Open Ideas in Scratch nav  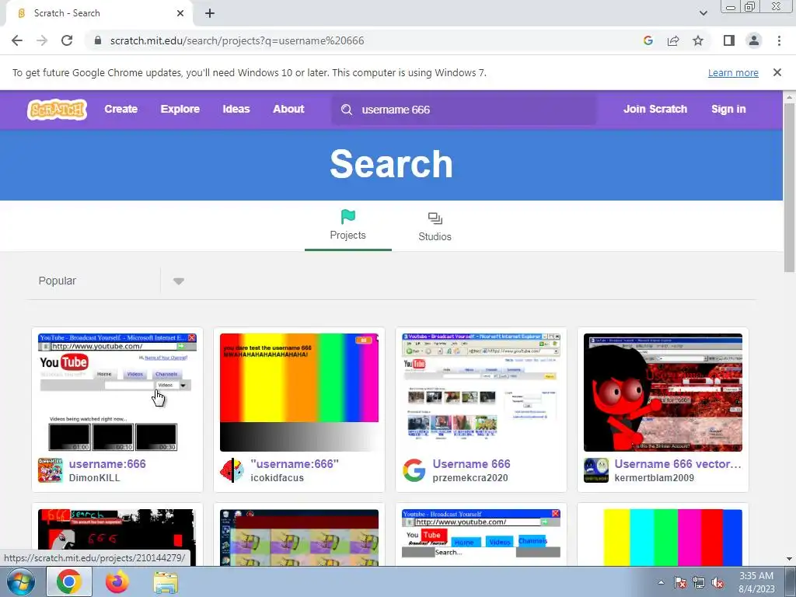click(x=236, y=109)
